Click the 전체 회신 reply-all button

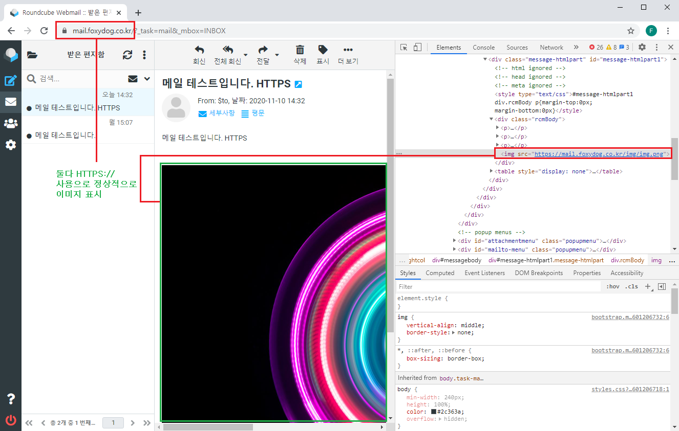(227, 55)
